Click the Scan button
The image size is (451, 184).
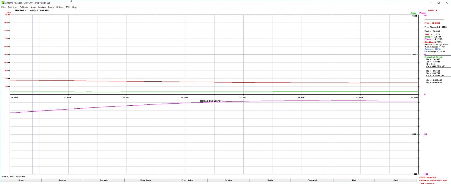[x=21, y=180]
